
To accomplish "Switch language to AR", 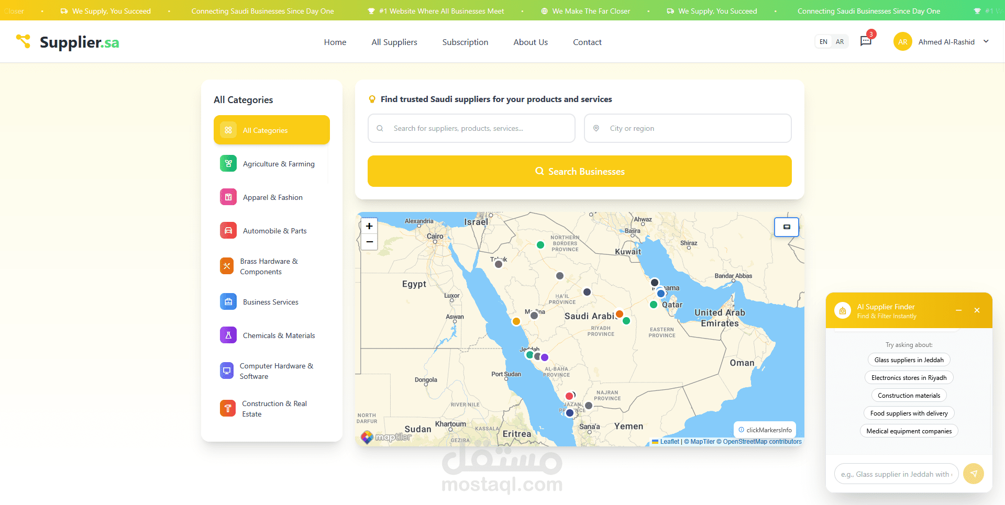I will 840,42.
